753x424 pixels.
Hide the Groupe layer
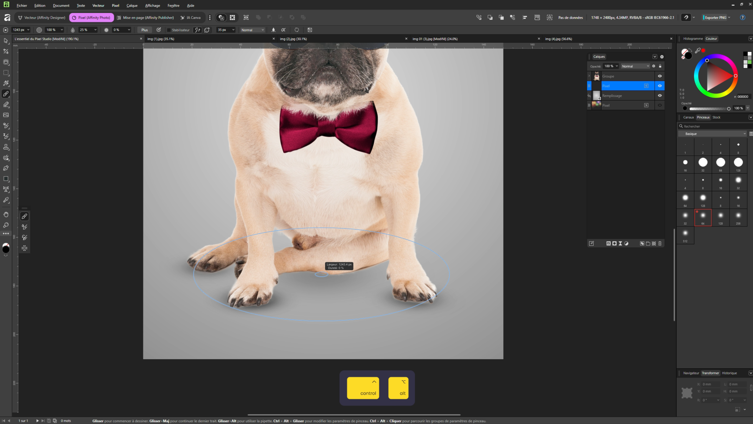click(x=660, y=76)
